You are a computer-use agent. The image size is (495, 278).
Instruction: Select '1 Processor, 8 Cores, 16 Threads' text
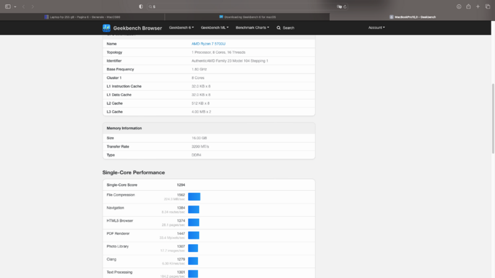[218, 53]
